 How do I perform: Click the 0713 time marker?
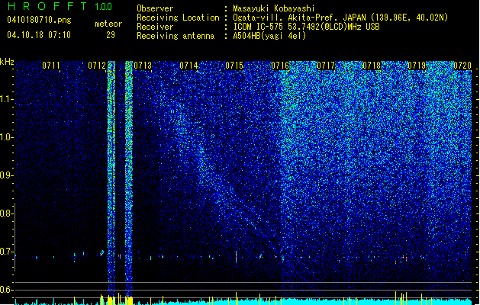(x=143, y=66)
